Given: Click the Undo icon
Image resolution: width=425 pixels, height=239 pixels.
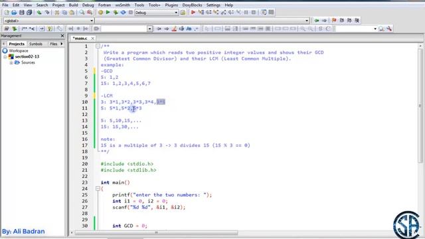Looking at the screenshot, I should tap(39, 13).
